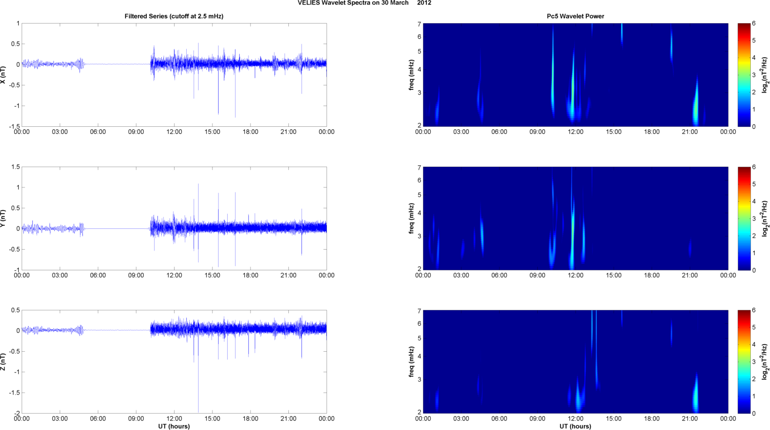The width and height of the screenshot is (770, 430).
Task: Click the 'freq (mHz)' label of the middle spectrum
Action: 412,218
